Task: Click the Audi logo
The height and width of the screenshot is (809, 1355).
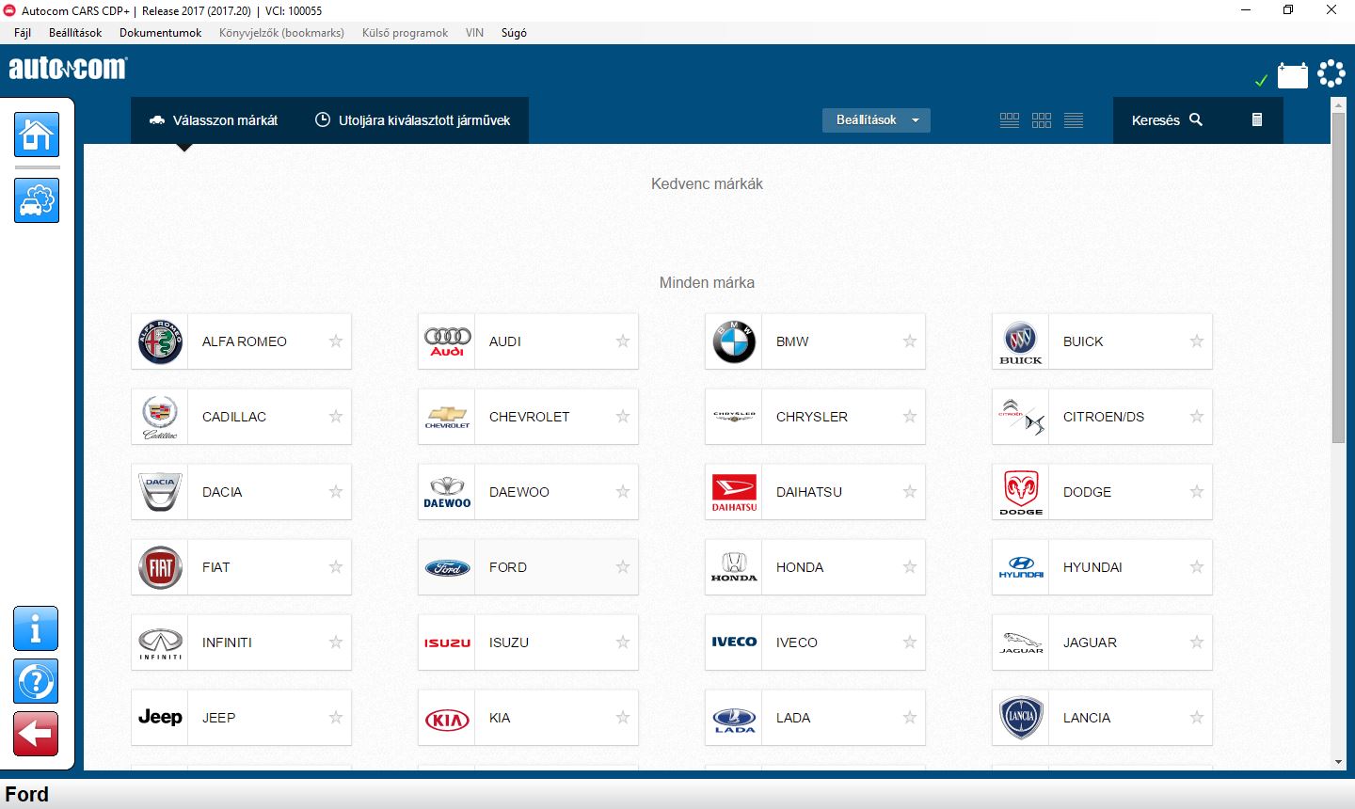Action: 447,341
